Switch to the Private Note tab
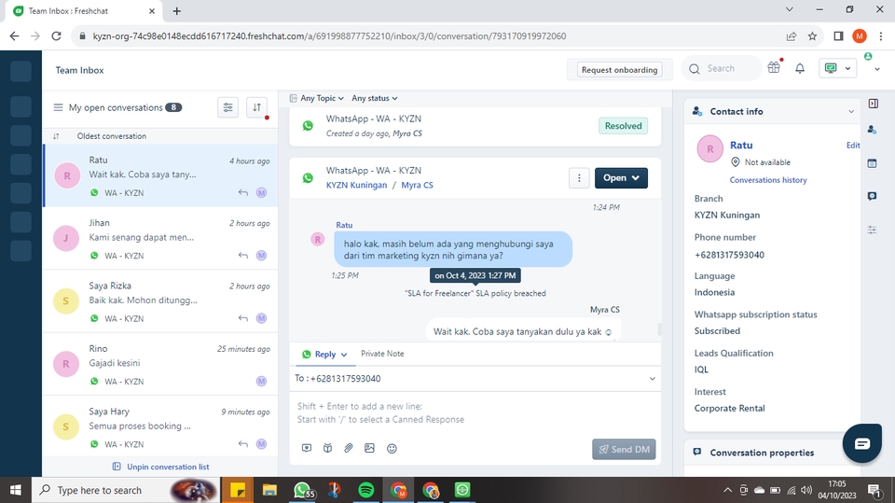 382,354
